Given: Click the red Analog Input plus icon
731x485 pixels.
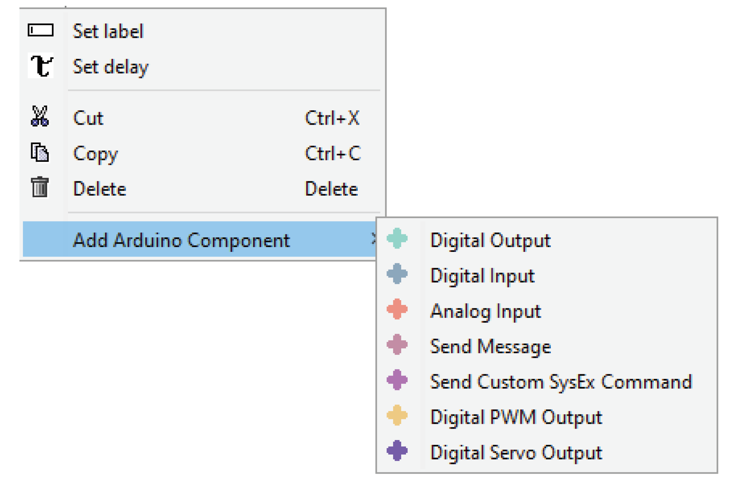Looking at the screenshot, I should coord(397,309).
